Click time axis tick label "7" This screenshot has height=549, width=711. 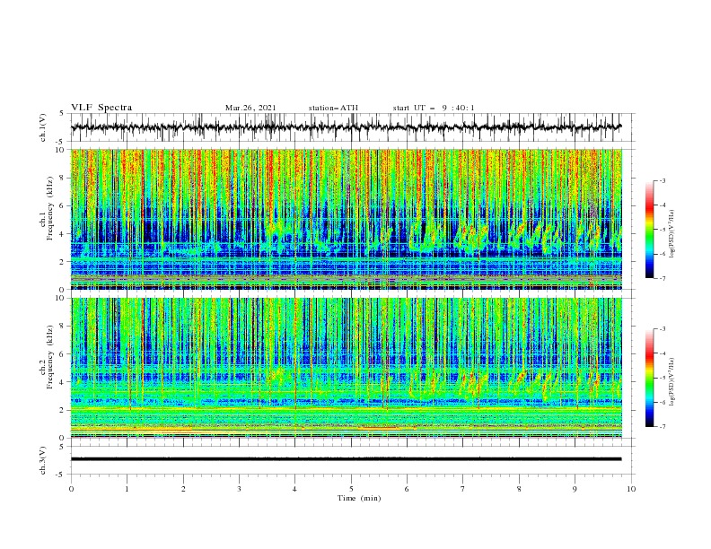click(x=463, y=489)
